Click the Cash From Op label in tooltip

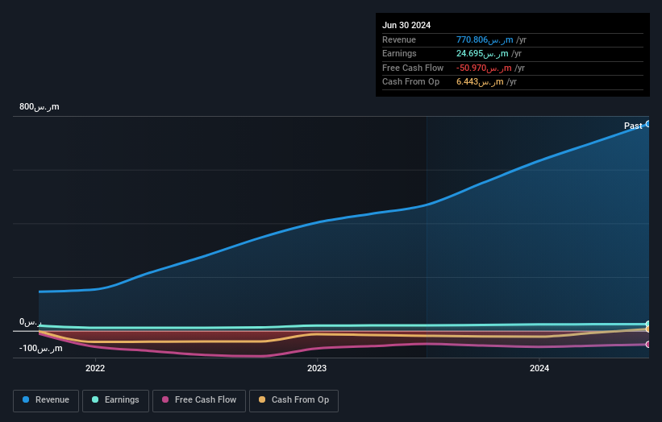(x=410, y=82)
